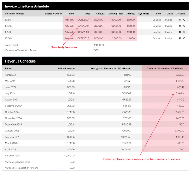Screen dimensions: 191x173
Task: Click the Variance to Invoice Total label
Action: click(17, 162)
